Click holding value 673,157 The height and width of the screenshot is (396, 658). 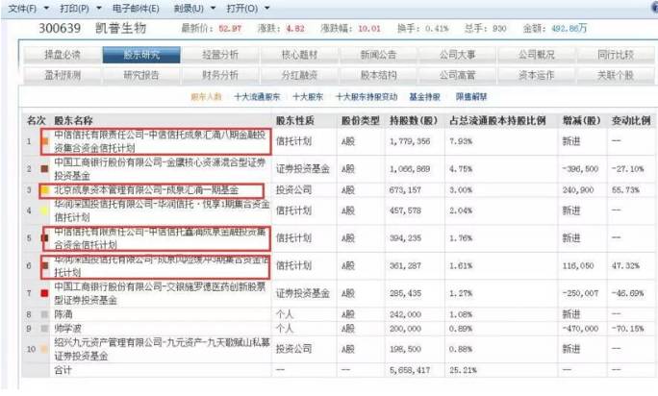405,190
